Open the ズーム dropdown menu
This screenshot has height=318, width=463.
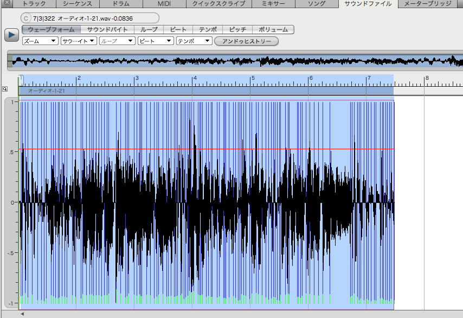[40, 41]
